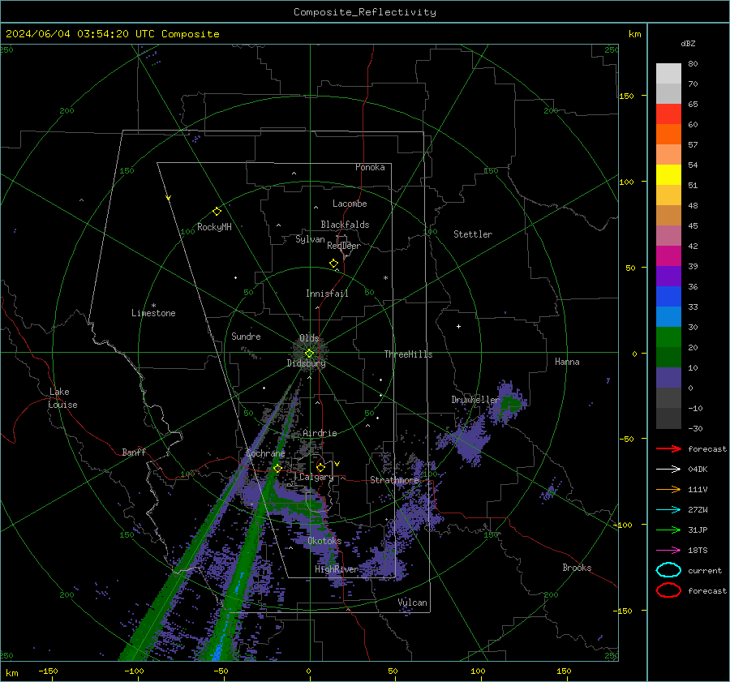730x682 pixels.
Task: Click the 80 value on dBZ scale
Action: [x=693, y=63]
